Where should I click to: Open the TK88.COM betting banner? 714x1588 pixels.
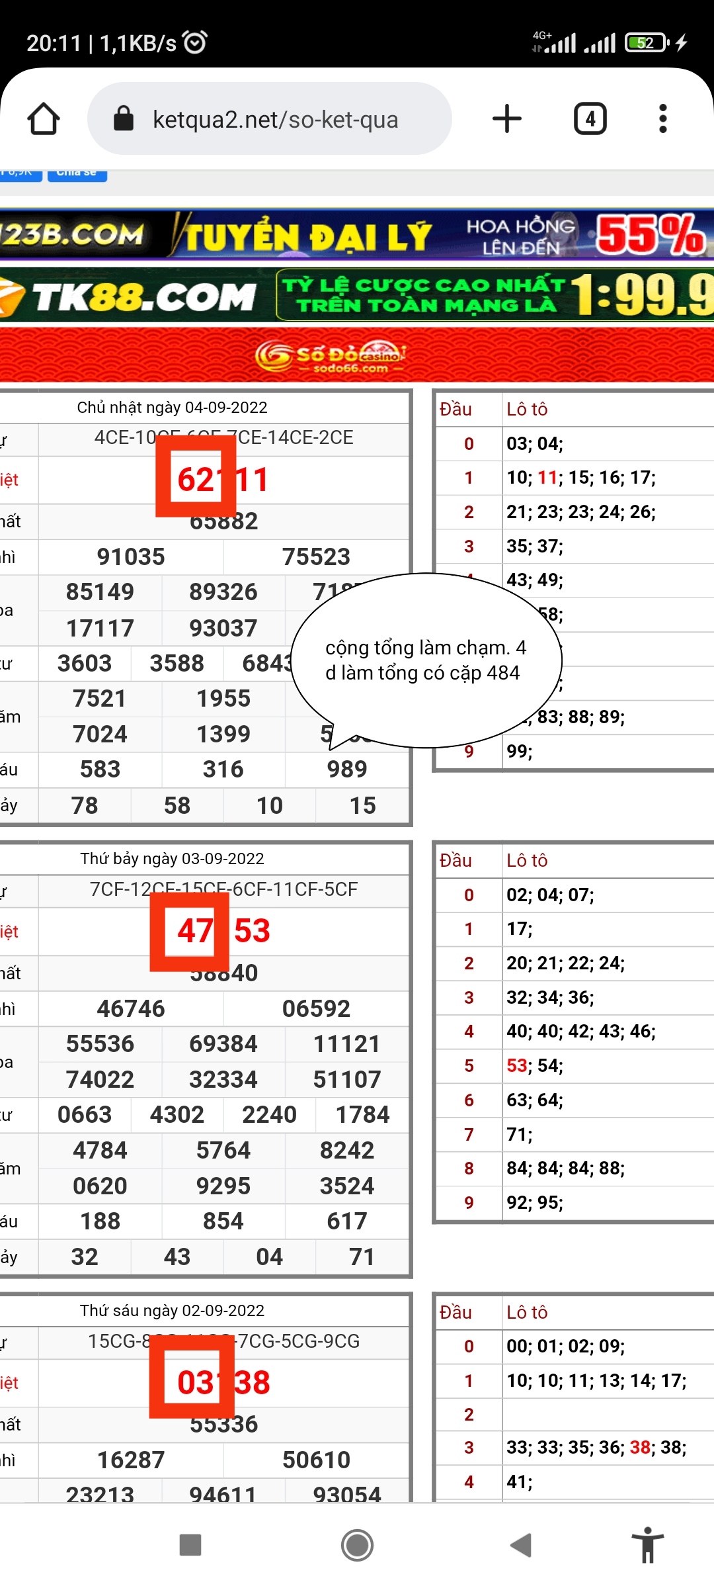[357, 295]
